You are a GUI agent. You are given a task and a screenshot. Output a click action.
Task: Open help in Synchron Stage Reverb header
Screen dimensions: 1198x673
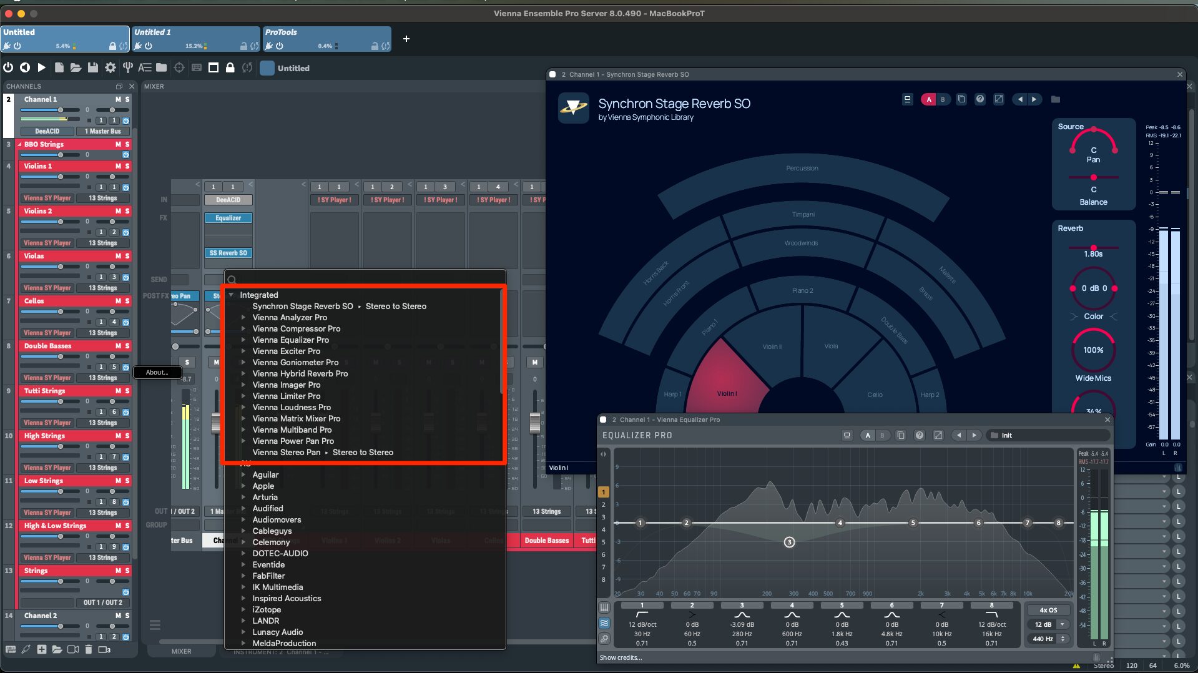[x=980, y=99]
